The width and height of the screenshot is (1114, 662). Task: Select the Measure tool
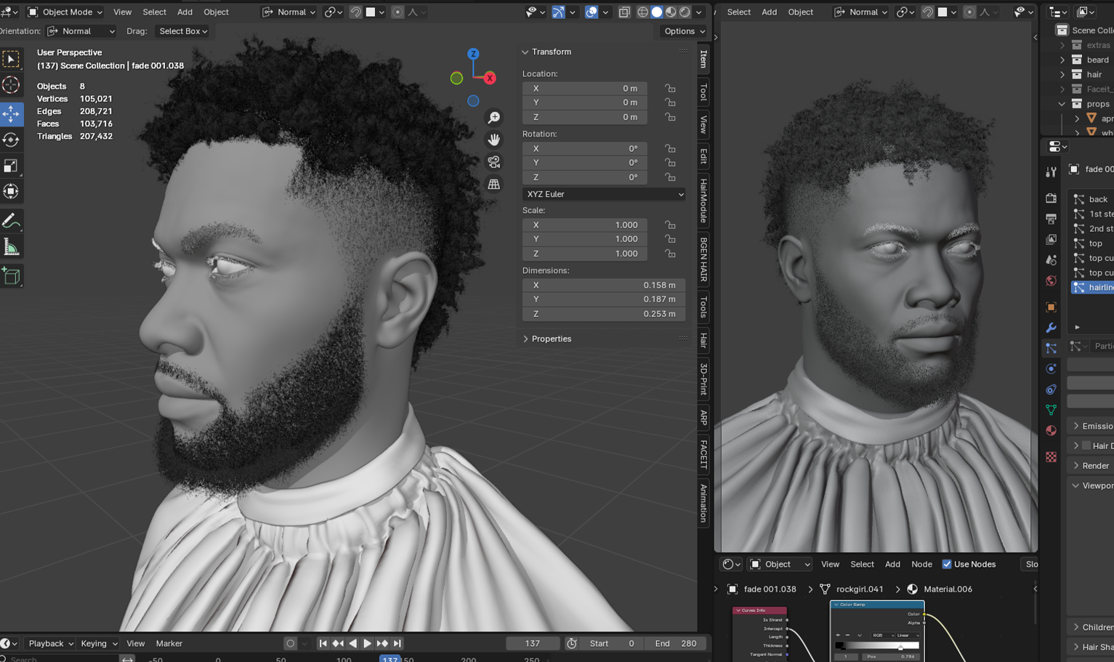tap(11, 247)
